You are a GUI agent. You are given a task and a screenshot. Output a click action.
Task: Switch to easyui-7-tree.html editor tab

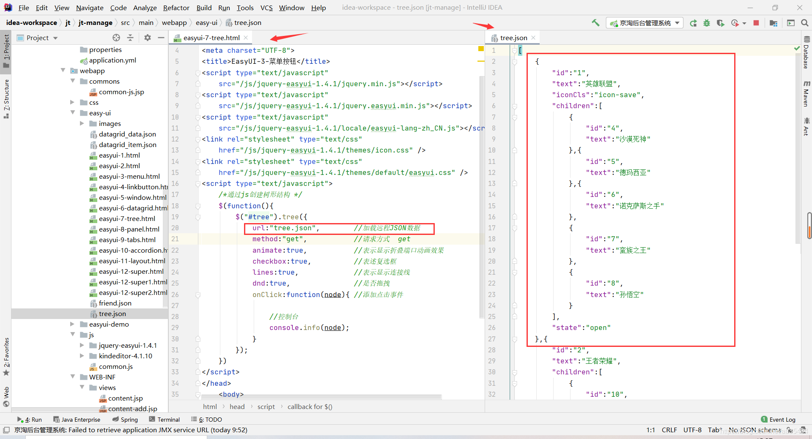(x=211, y=38)
